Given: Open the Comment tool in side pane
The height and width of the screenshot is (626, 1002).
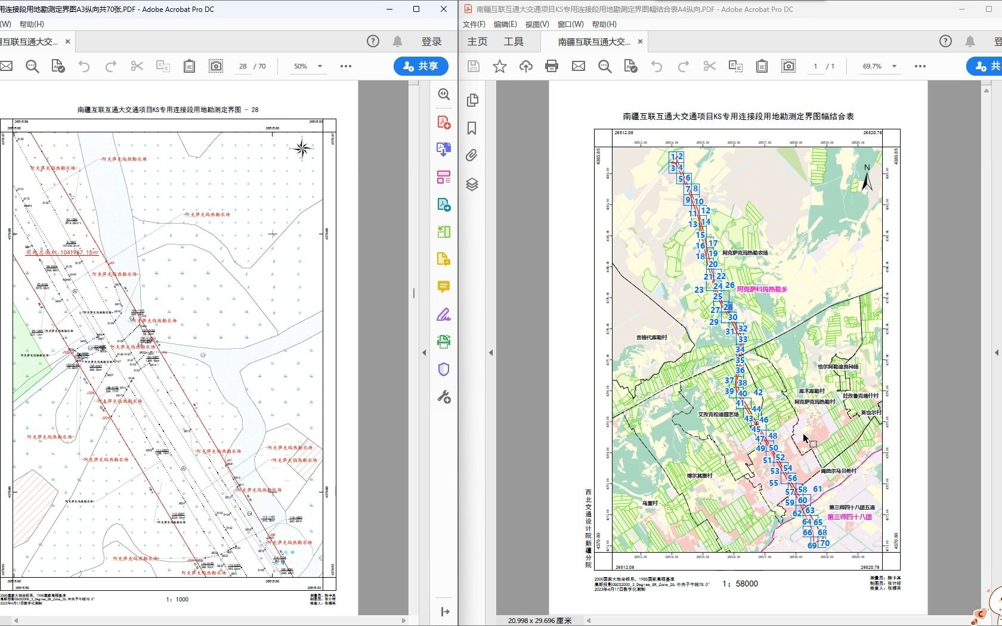Looking at the screenshot, I should (444, 287).
